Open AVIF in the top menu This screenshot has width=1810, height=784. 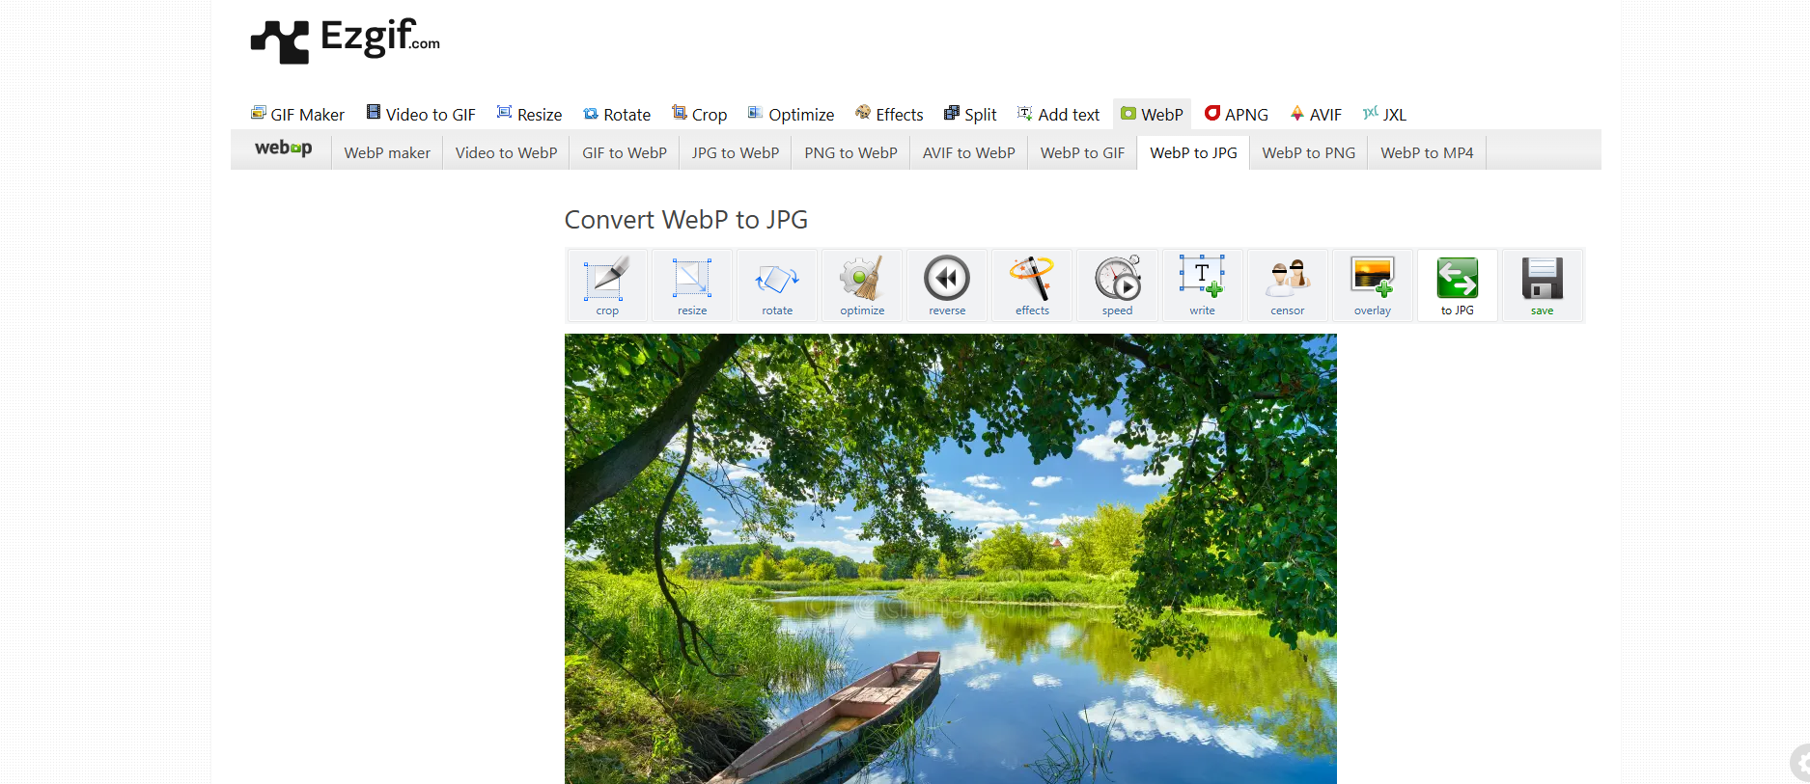coord(1316,115)
